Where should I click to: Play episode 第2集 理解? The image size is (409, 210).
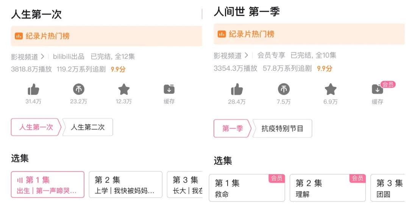[328, 188]
